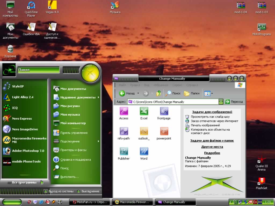The width and height of the screenshot is (275, 206).
Task: Open Adobe Photoshop 7.0 from Start menu
Action: [24, 151]
